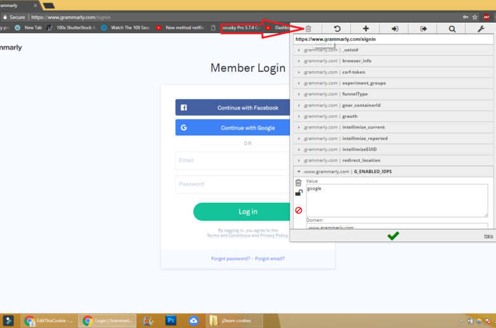This screenshot has width=496, height=328.
Task: Click the saved password key icon
Action: (x=465, y=17)
